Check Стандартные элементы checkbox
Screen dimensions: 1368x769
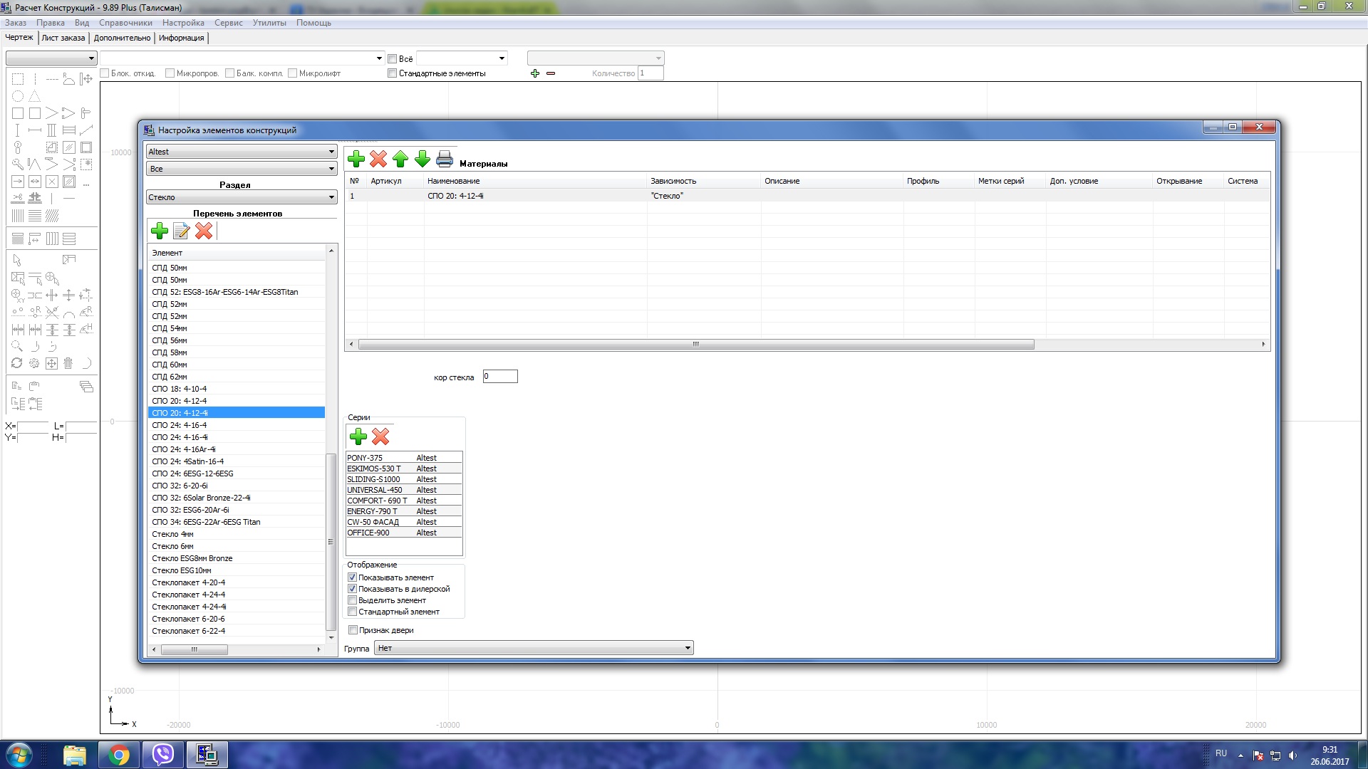click(392, 73)
